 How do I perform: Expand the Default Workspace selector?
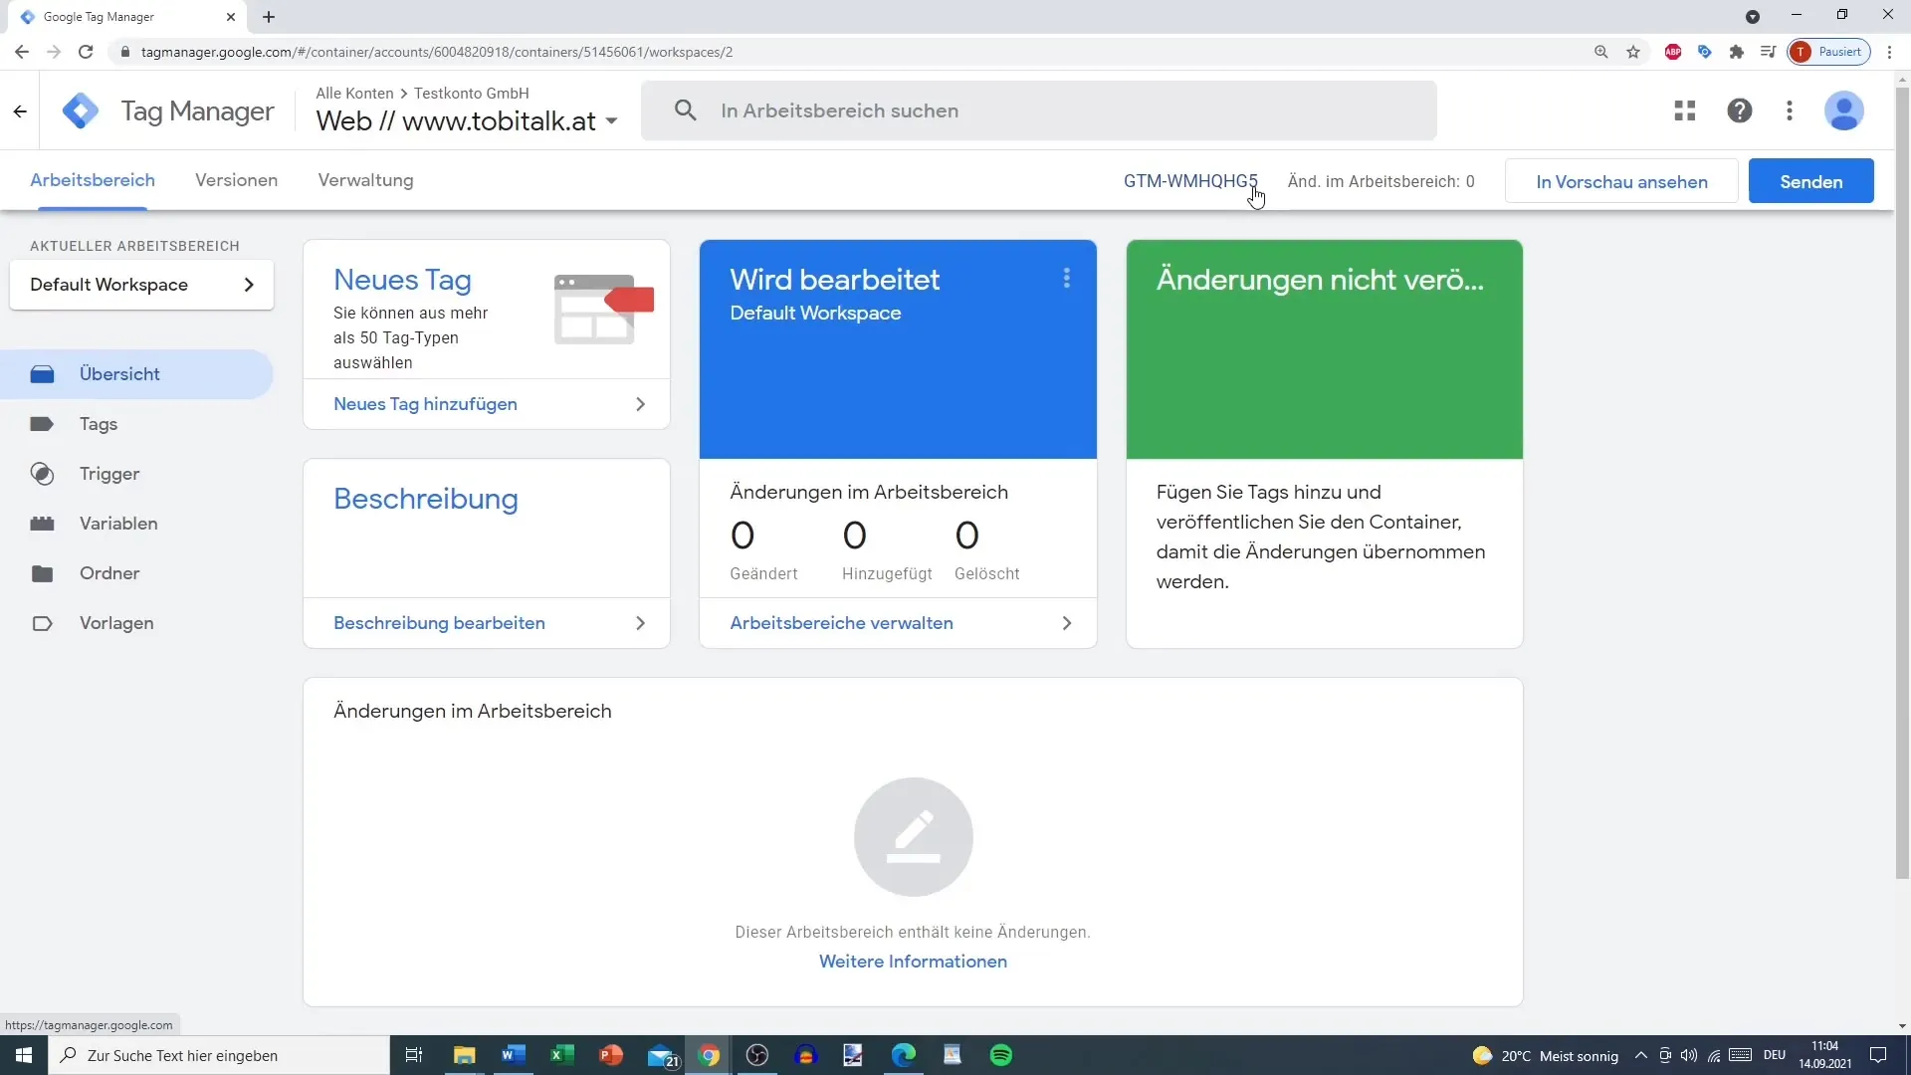pos(141,285)
